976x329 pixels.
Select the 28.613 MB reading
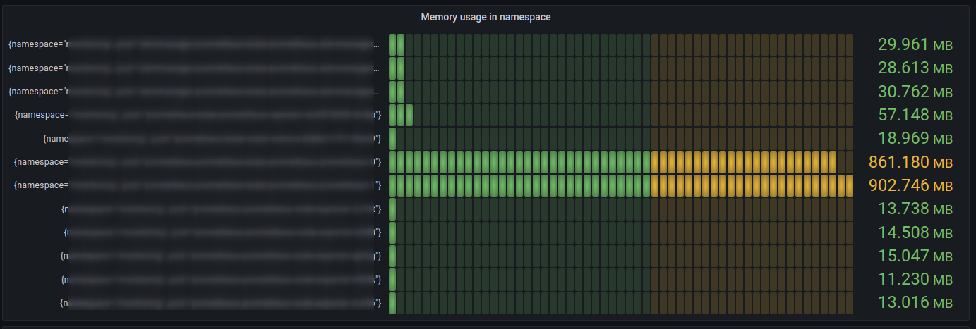[x=915, y=68]
